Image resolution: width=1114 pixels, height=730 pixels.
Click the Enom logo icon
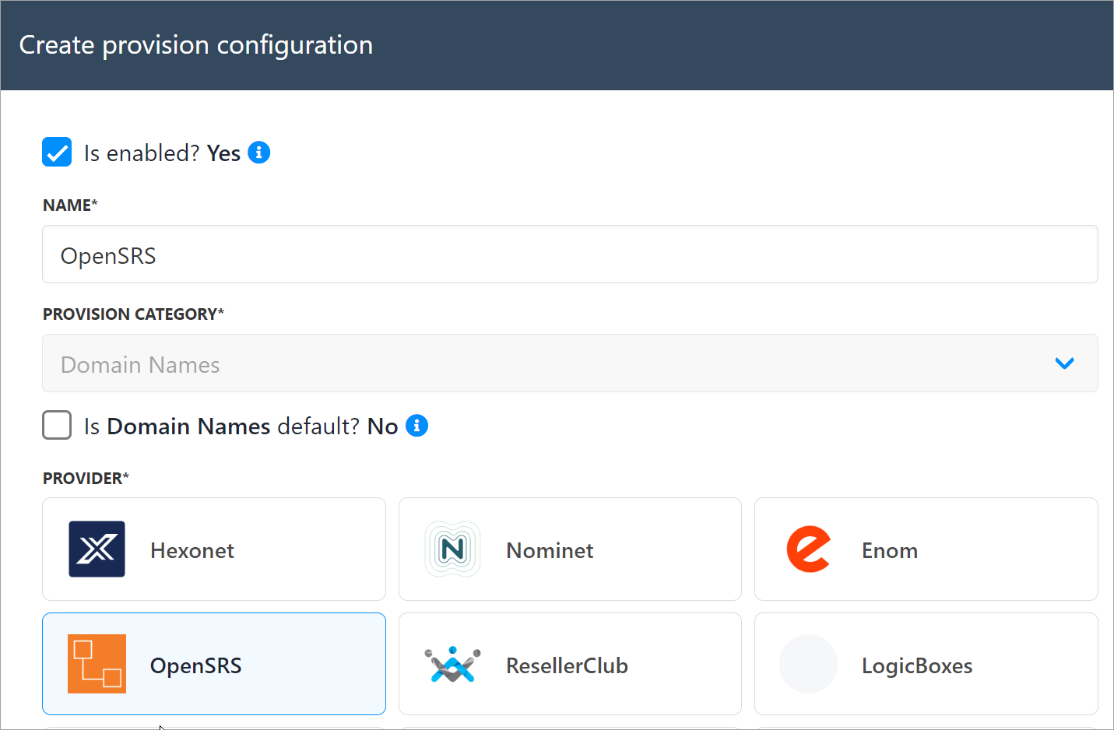(x=808, y=549)
